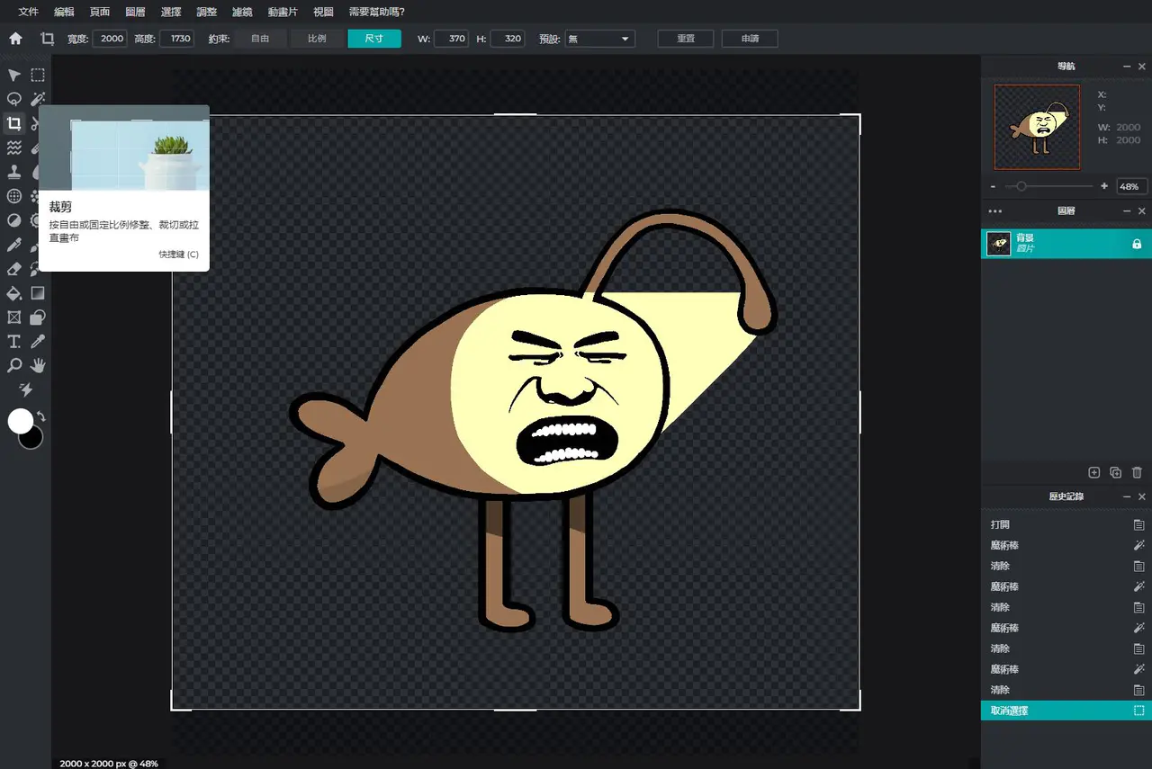
Task: Choose the Zoom magnifier tool
Action: [14, 365]
